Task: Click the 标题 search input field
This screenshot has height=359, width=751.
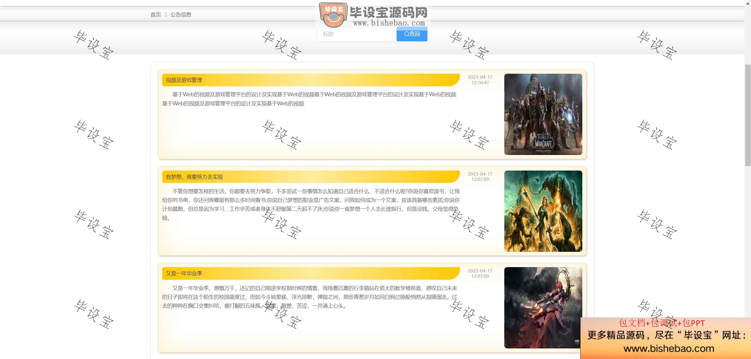Action: [x=355, y=34]
